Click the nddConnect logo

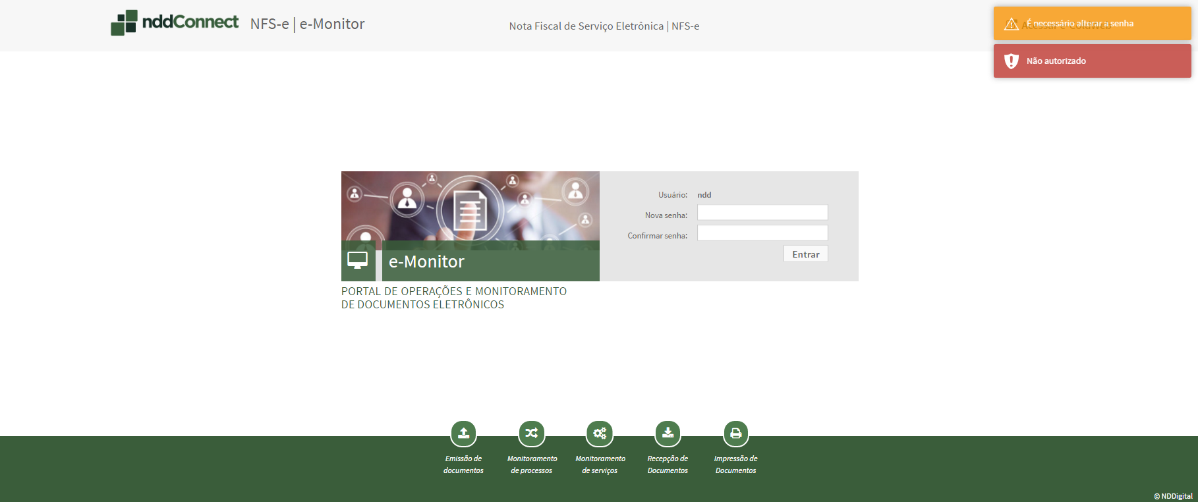[175, 23]
